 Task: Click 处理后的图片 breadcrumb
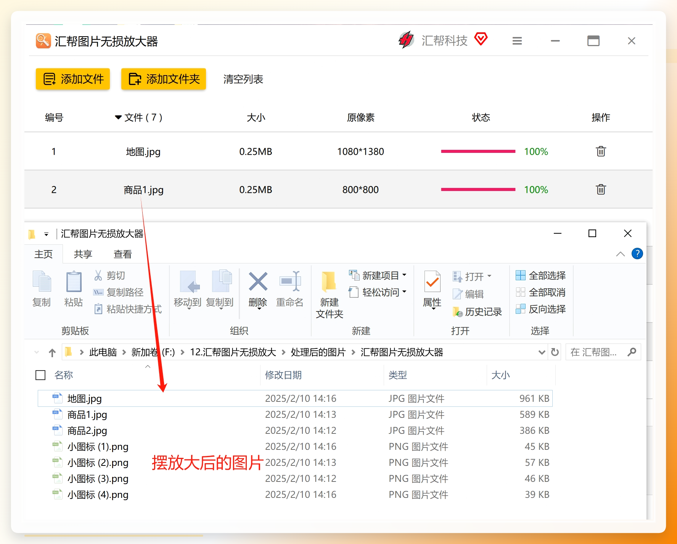coord(318,352)
